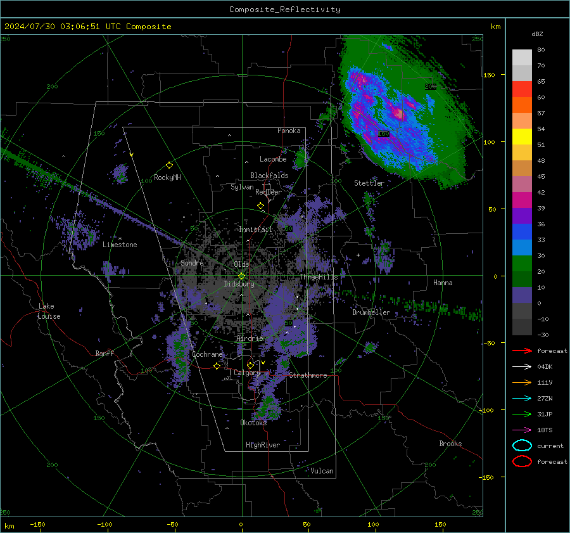Image resolution: width=570 pixels, height=533 pixels.
Task: Click the Olds map label
Action: coord(241,264)
